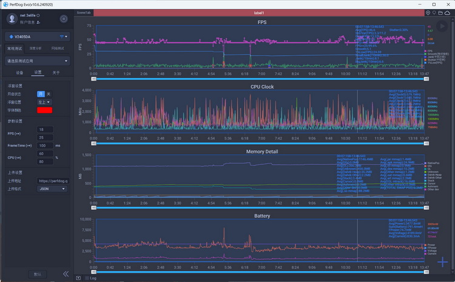Image resolution: width=455 pixels, height=282 pixels.
Task: Click the upload address URL field
Action: click(x=53, y=181)
